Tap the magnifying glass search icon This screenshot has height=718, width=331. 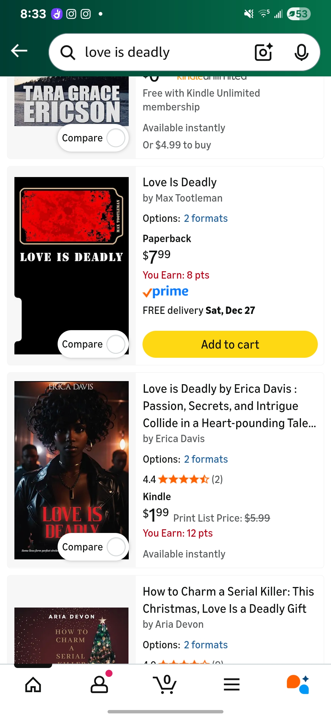click(x=68, y=52)
